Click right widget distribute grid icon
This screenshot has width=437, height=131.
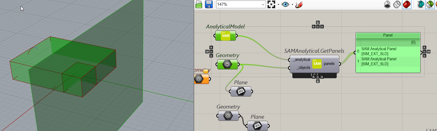pyautogui.click(x=428, y=51)
